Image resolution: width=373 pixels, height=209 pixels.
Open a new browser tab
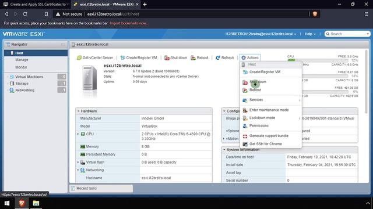[x=145, y=4]
